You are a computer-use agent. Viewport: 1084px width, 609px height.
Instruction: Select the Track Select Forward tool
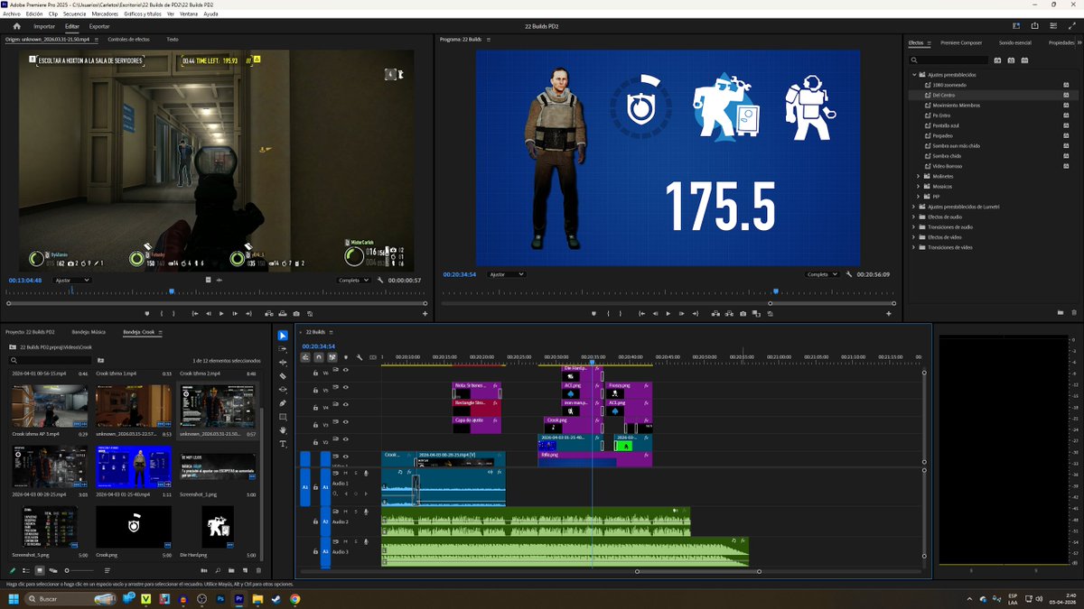[x=283, y=349]
